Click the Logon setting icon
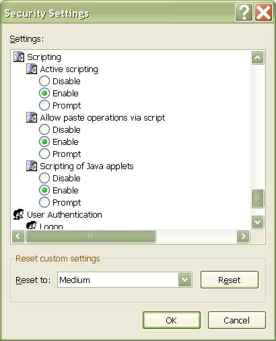Screen dimensions: 276x341 [x=32, y=225]
